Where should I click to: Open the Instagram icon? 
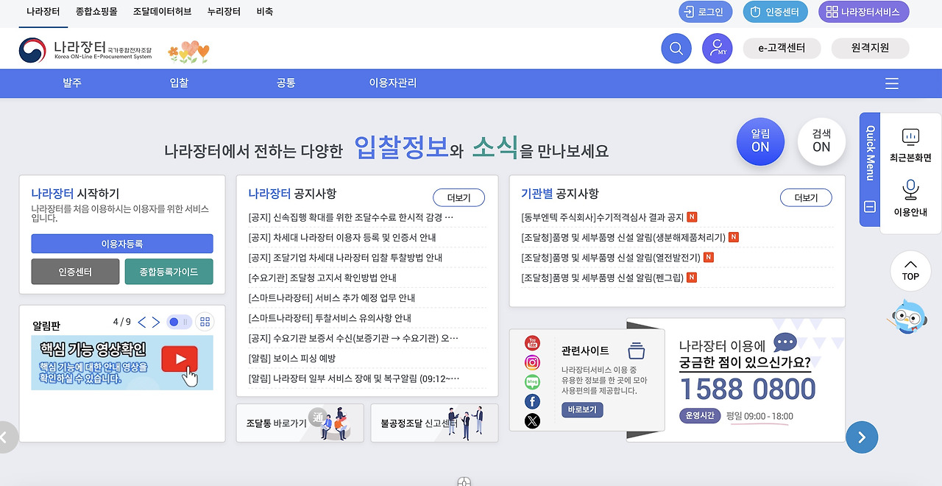(x=532, y=362)
